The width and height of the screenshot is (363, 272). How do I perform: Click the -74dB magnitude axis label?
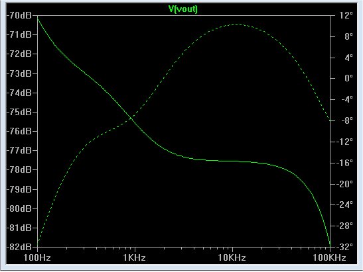pyautogui.click(x=19, y=93)
